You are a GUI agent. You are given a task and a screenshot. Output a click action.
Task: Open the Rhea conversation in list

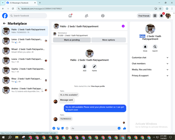(24, 80)
